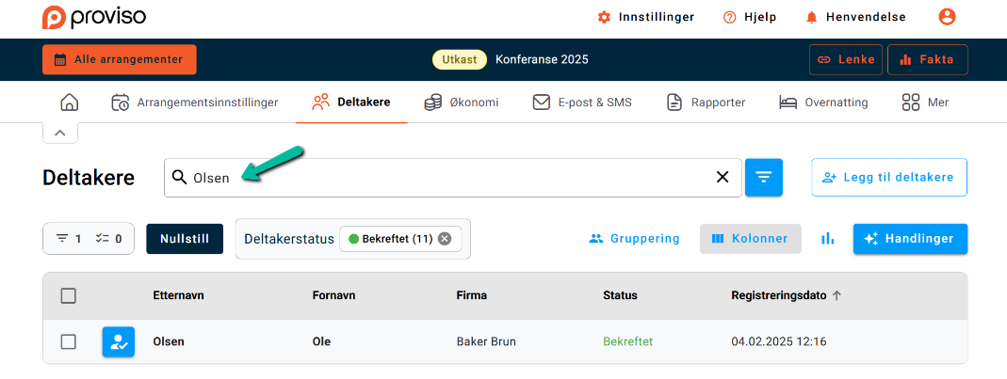The height and width of the screenshot is (379, 1007).
Task: Open the E-post & SMS tab
Action: point(581,103)
